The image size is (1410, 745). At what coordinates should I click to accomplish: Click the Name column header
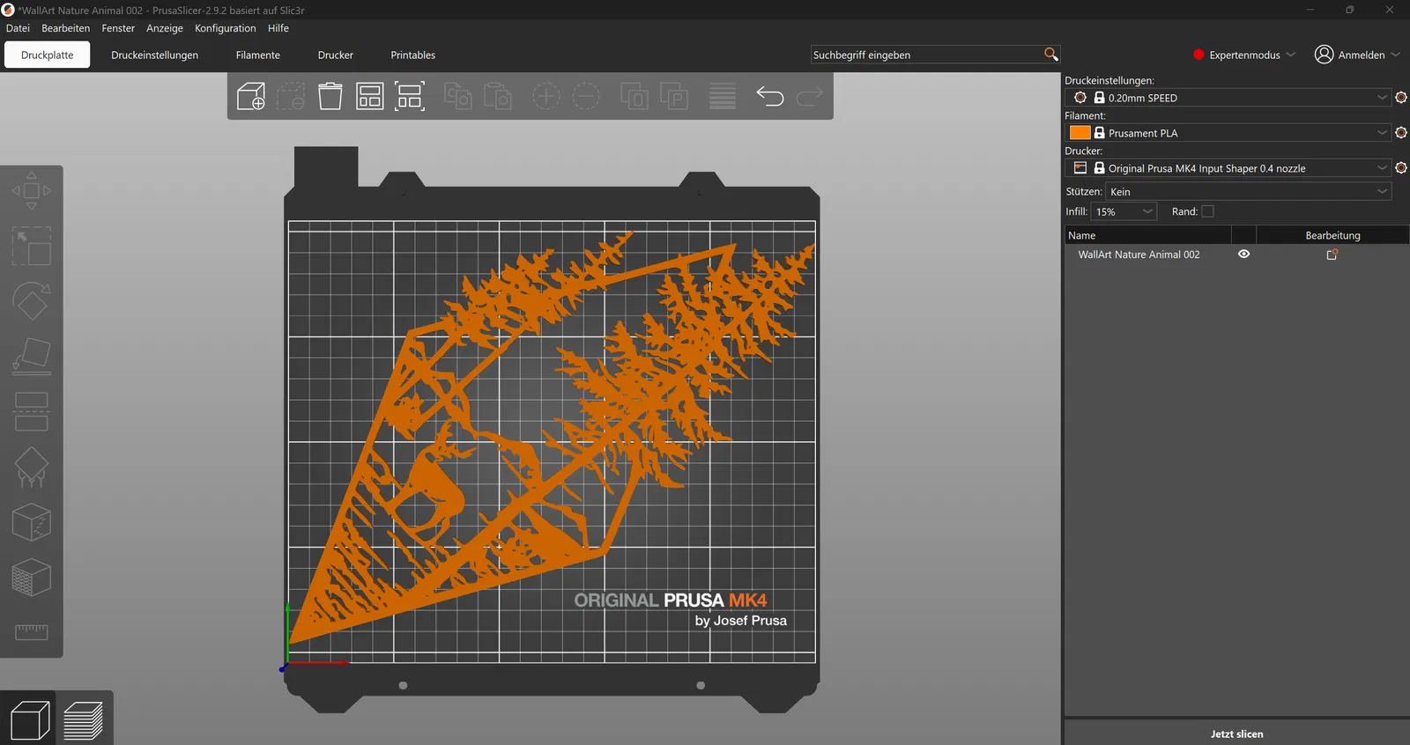tap(1147, 235)
